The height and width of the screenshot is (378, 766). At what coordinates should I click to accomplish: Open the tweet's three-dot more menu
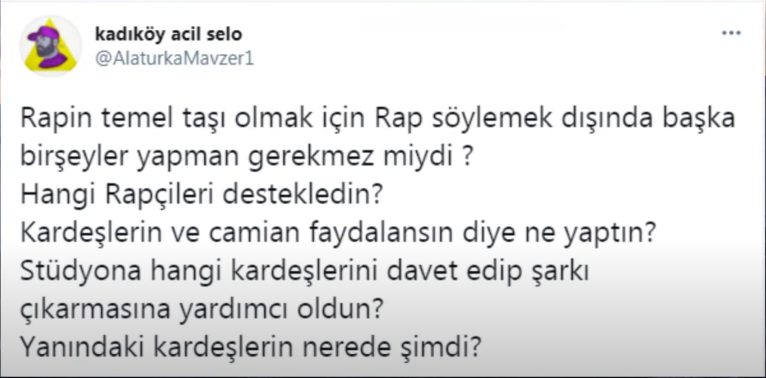pyautogui.click(x=731, y=33)
